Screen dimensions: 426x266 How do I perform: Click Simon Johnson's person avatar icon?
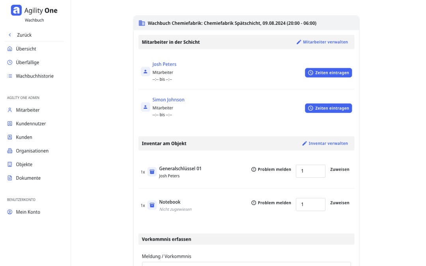click(x=146, y=107)
